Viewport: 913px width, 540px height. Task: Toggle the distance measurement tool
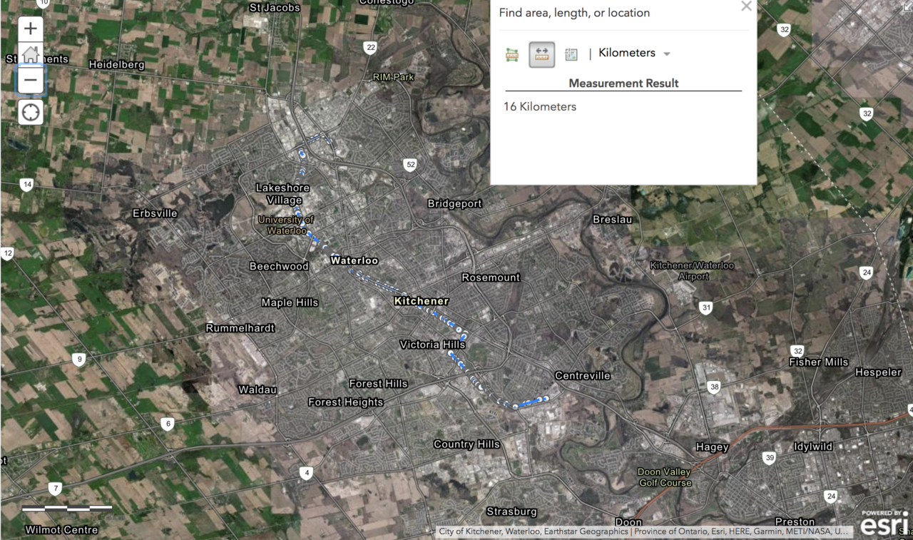pos(541,54)
